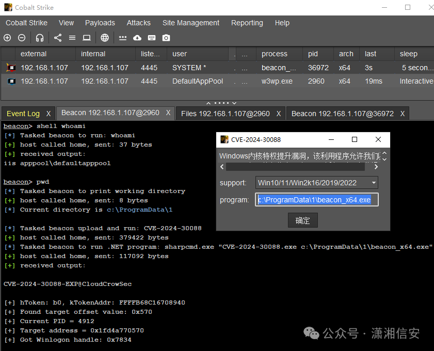Switch to the session table view icon

pyautogui.click(x=72, y=38)
